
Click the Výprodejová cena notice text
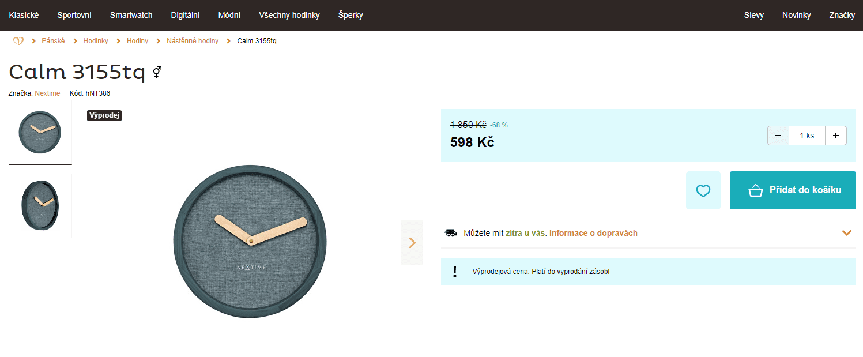[x=541, y=272]
